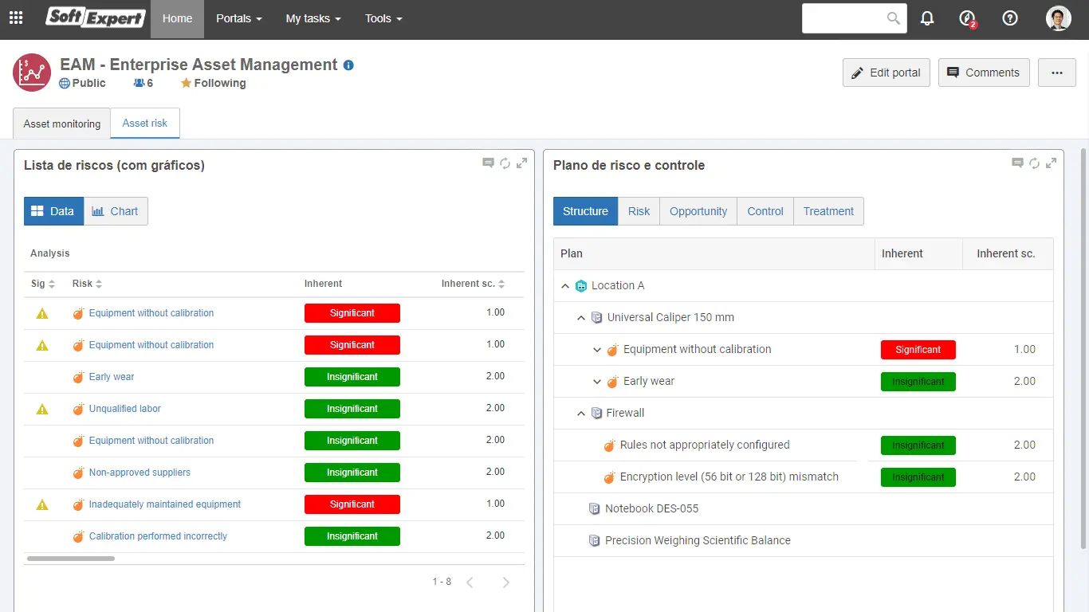Click the notifications bell icon
This screenshot has width=1089, height=612.
[x=927, y=18]
